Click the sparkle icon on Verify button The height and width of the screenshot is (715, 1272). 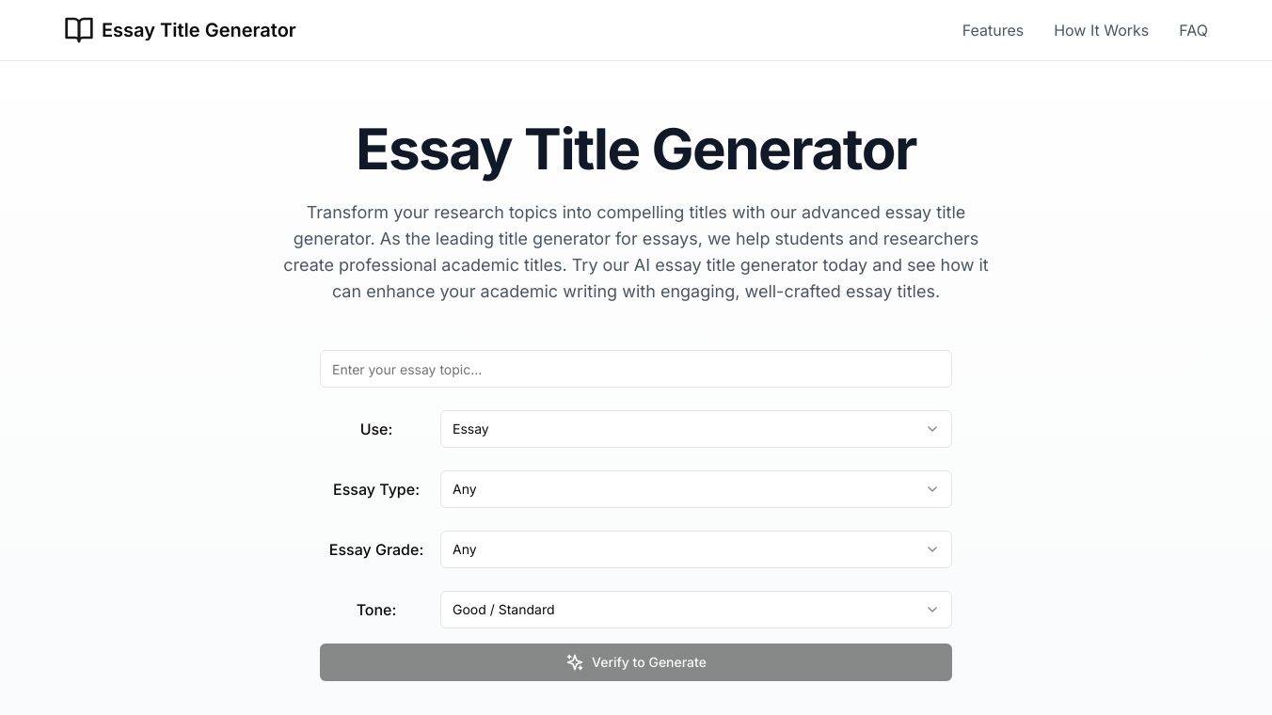(575, 662)
